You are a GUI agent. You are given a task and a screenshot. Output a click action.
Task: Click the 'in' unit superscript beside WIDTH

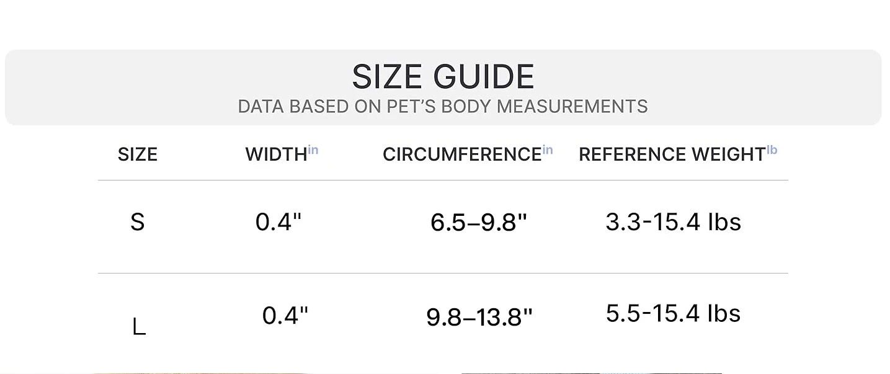coord(313,150)
